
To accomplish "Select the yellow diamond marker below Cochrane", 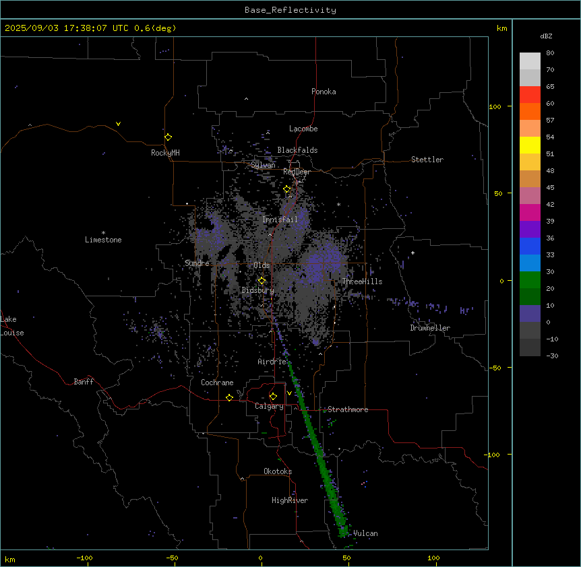I will pyautogui.click(x=229, y=397).
